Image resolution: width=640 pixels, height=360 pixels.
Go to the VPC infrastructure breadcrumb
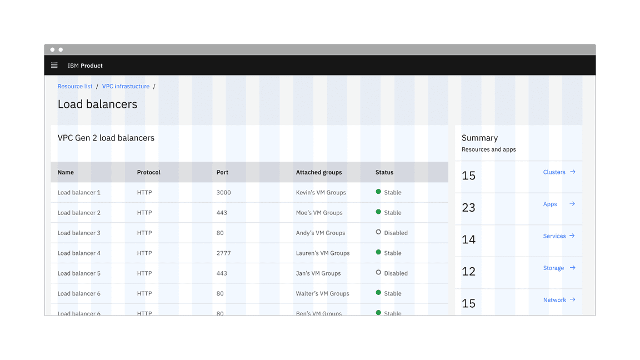pos(126,87)
